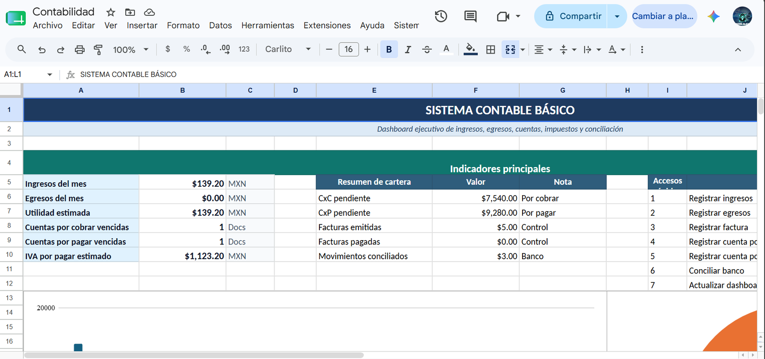The height and width of the screenshot is (359, 765).
Task: Open the Herramientas menu
Action: (268, 25)
